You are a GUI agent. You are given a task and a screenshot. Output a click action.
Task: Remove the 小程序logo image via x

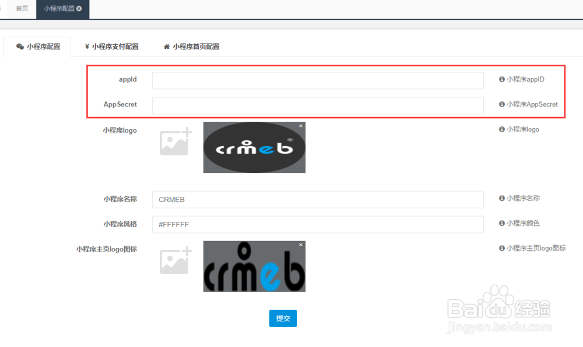coord(301,126)
